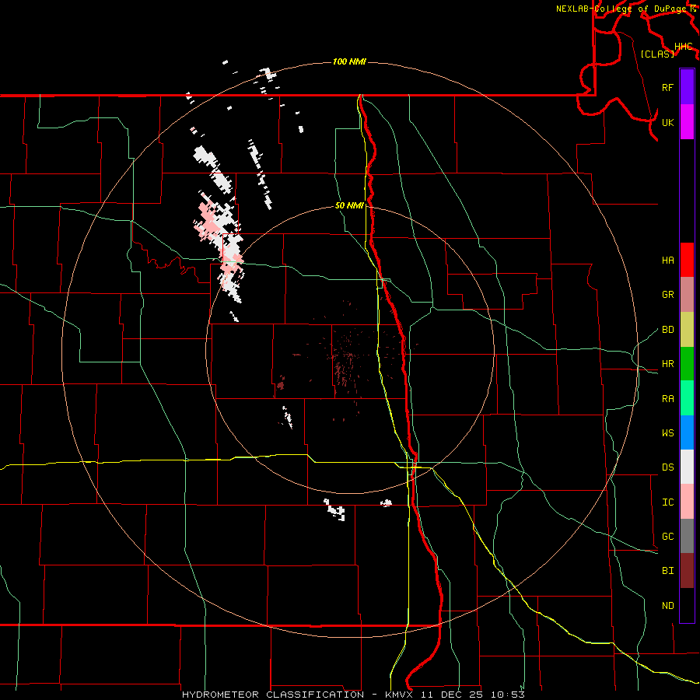Click the red HA legend color

pos(687,260)
